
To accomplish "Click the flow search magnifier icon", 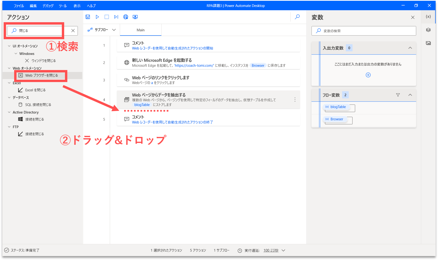I will point(297,17).
